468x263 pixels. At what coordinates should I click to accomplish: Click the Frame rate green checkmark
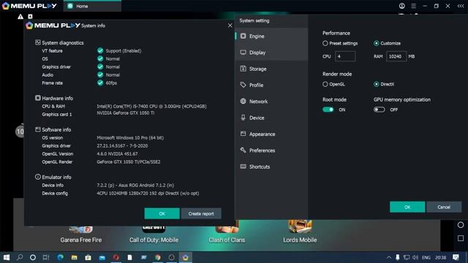100,83
